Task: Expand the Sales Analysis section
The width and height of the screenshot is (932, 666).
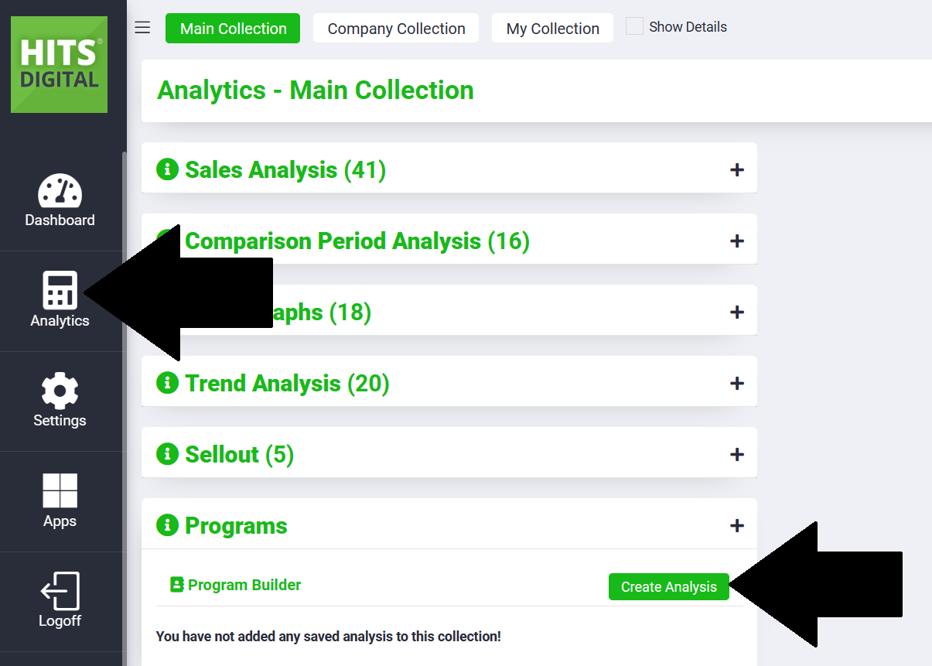Action: pyautogui.click(x=737, y=169)
